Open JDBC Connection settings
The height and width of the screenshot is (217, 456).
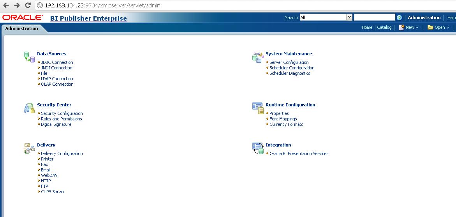click(x=57, y=62)
